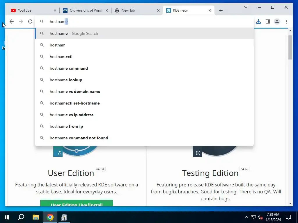Click the address bar containing hostname
Image resolution: width=298 pixels, height=223 pixels.
click(144, 21)
